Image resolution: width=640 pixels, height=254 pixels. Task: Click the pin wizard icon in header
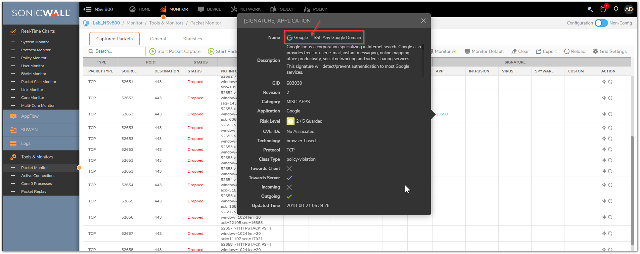tap(590, 9)
